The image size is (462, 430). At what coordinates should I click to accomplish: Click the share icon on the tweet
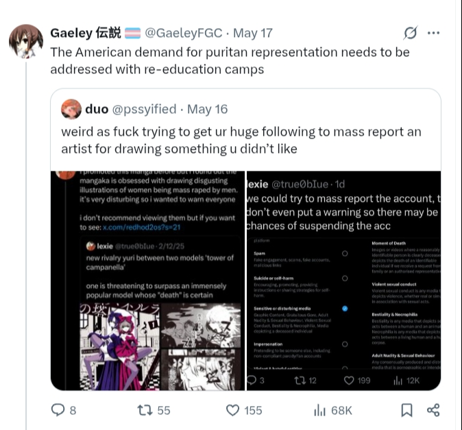[x=433, y=410]
